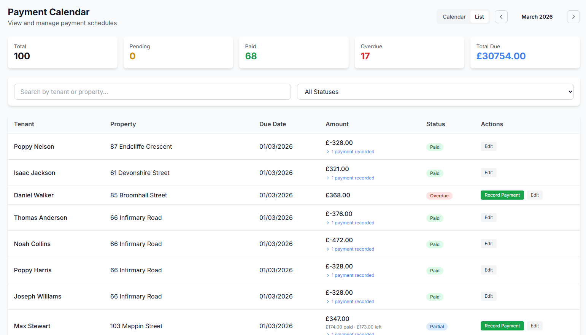Click the Due Date column header
The height and width of the screenshot is (335, 586).
click(x=273, y=124)
